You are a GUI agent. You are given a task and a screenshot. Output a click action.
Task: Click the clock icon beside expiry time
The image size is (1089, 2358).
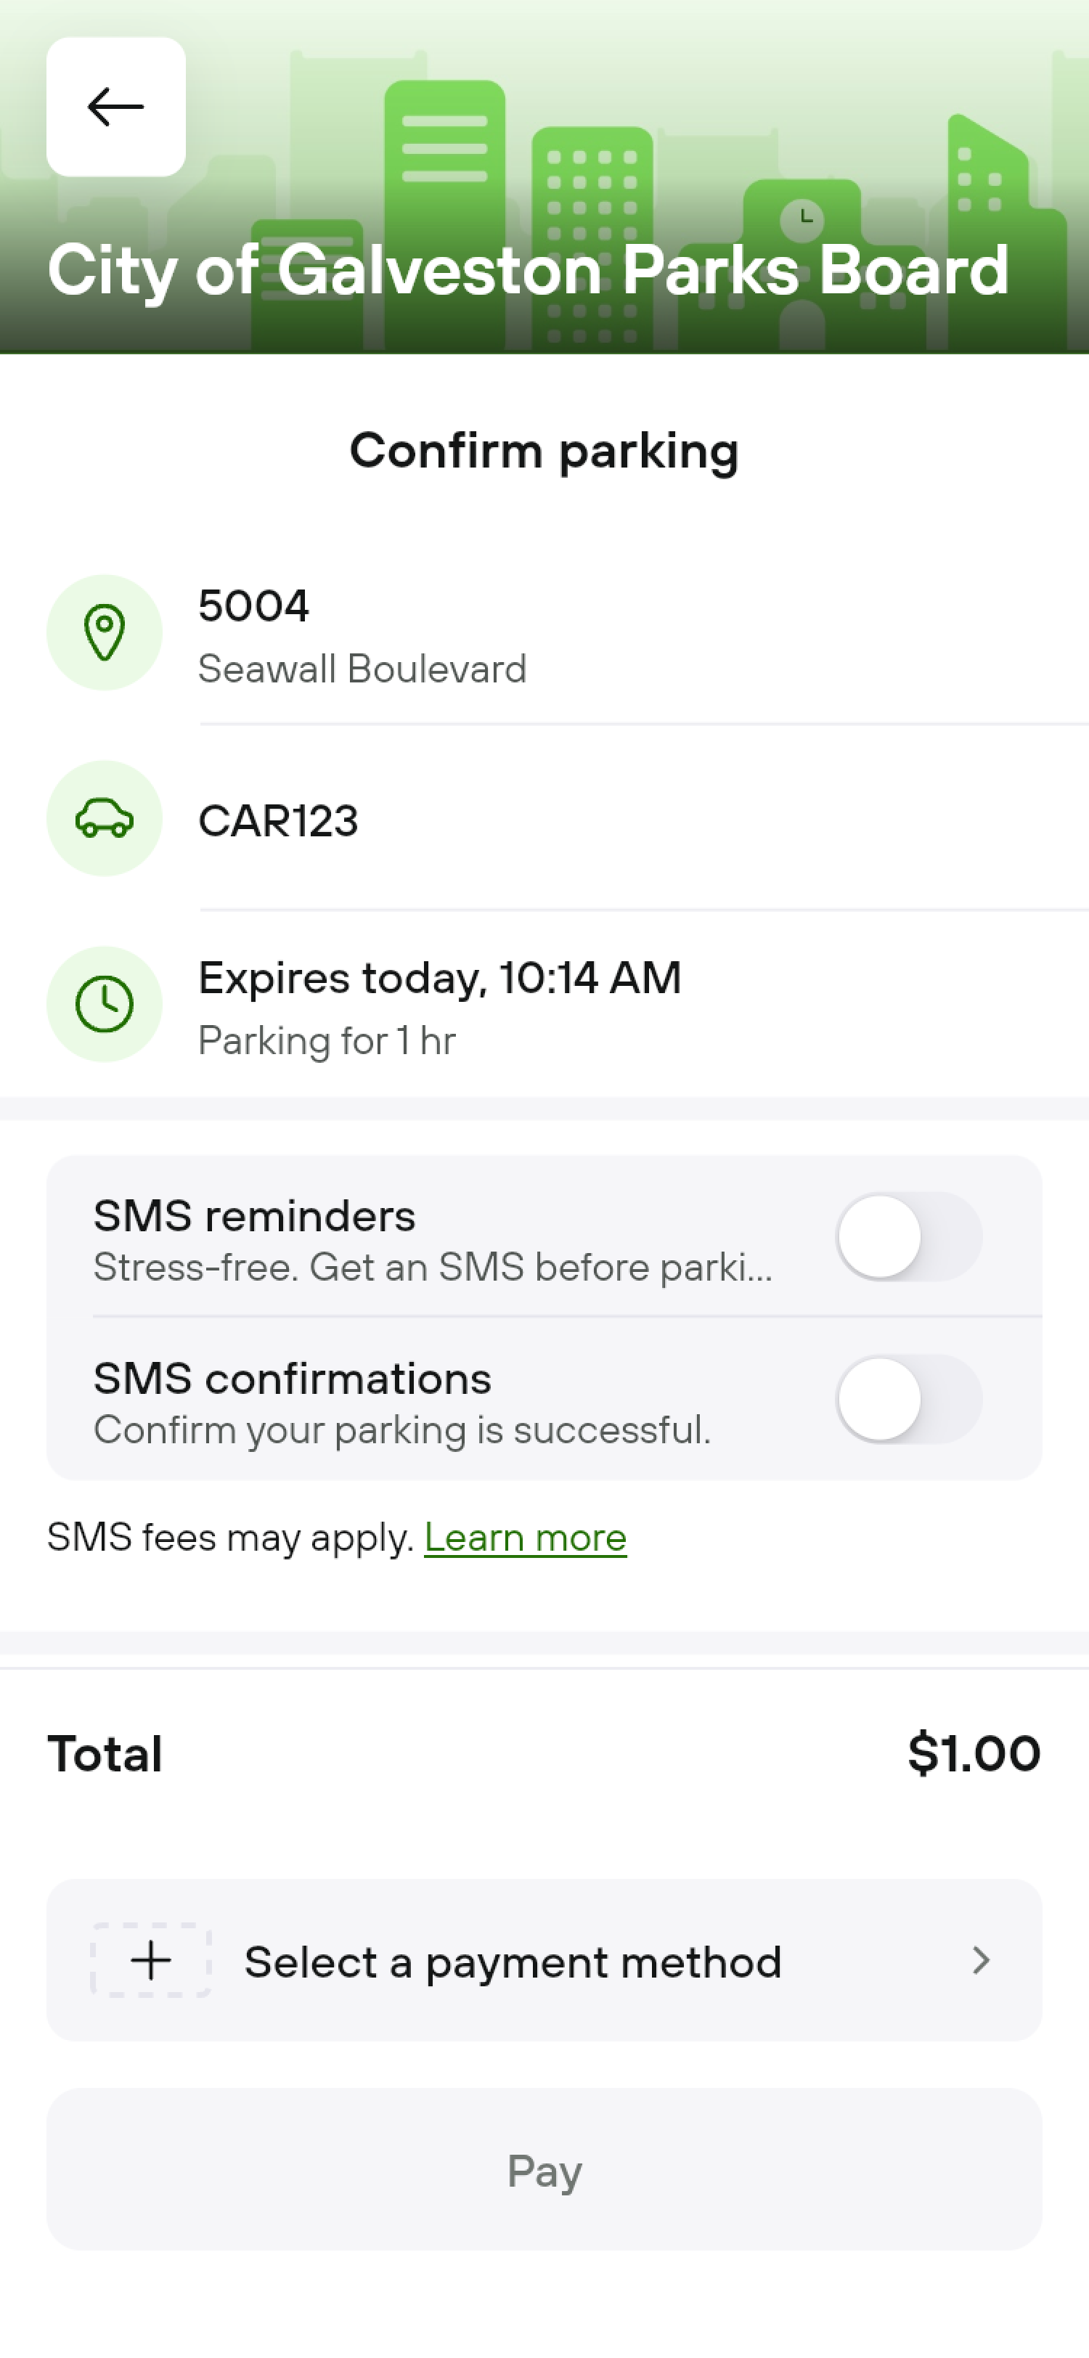pos(105,1004)
